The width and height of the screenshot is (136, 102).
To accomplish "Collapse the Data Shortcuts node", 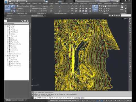I will tap(6, 56).
